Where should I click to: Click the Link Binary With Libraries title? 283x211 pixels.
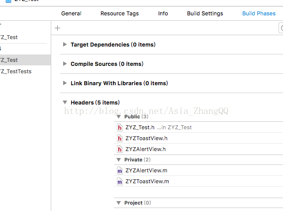pos(119,83)
